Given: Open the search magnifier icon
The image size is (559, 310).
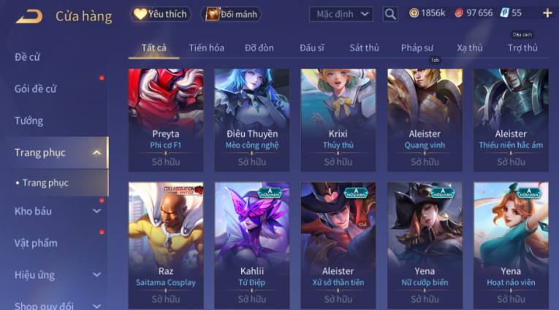Looking at the screenshot, I should [x=390, y=15].
